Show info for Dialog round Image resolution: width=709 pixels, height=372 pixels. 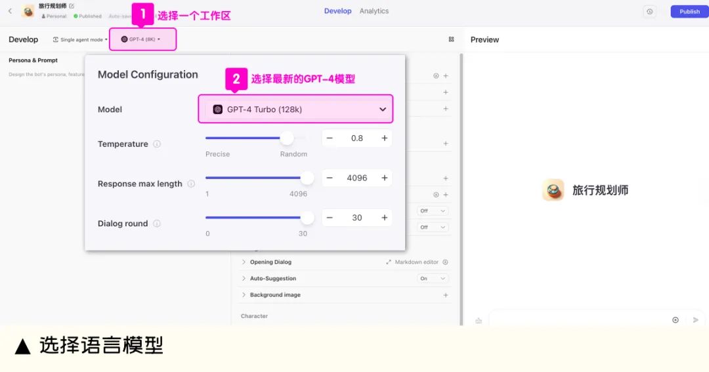(x=157, y=223)
